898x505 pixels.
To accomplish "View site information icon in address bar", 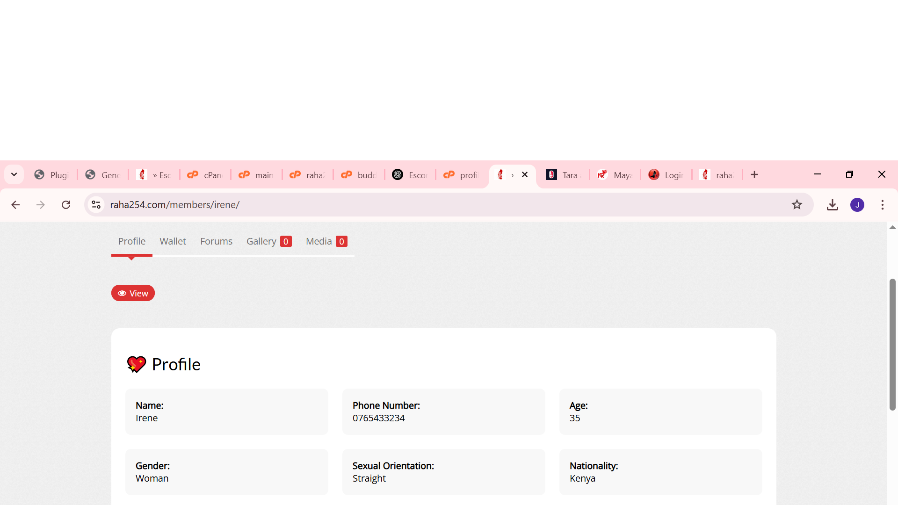I will [96, 205].
